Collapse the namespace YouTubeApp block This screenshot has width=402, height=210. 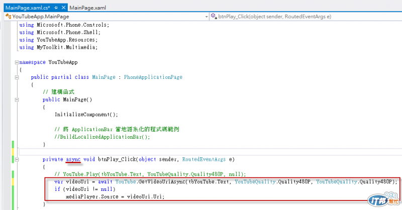click(17, 62)
